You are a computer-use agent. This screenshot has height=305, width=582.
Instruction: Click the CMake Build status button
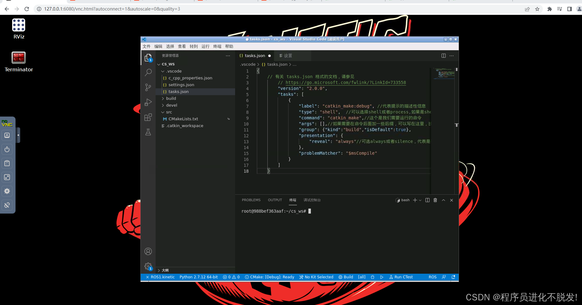(x=346, y=277)
